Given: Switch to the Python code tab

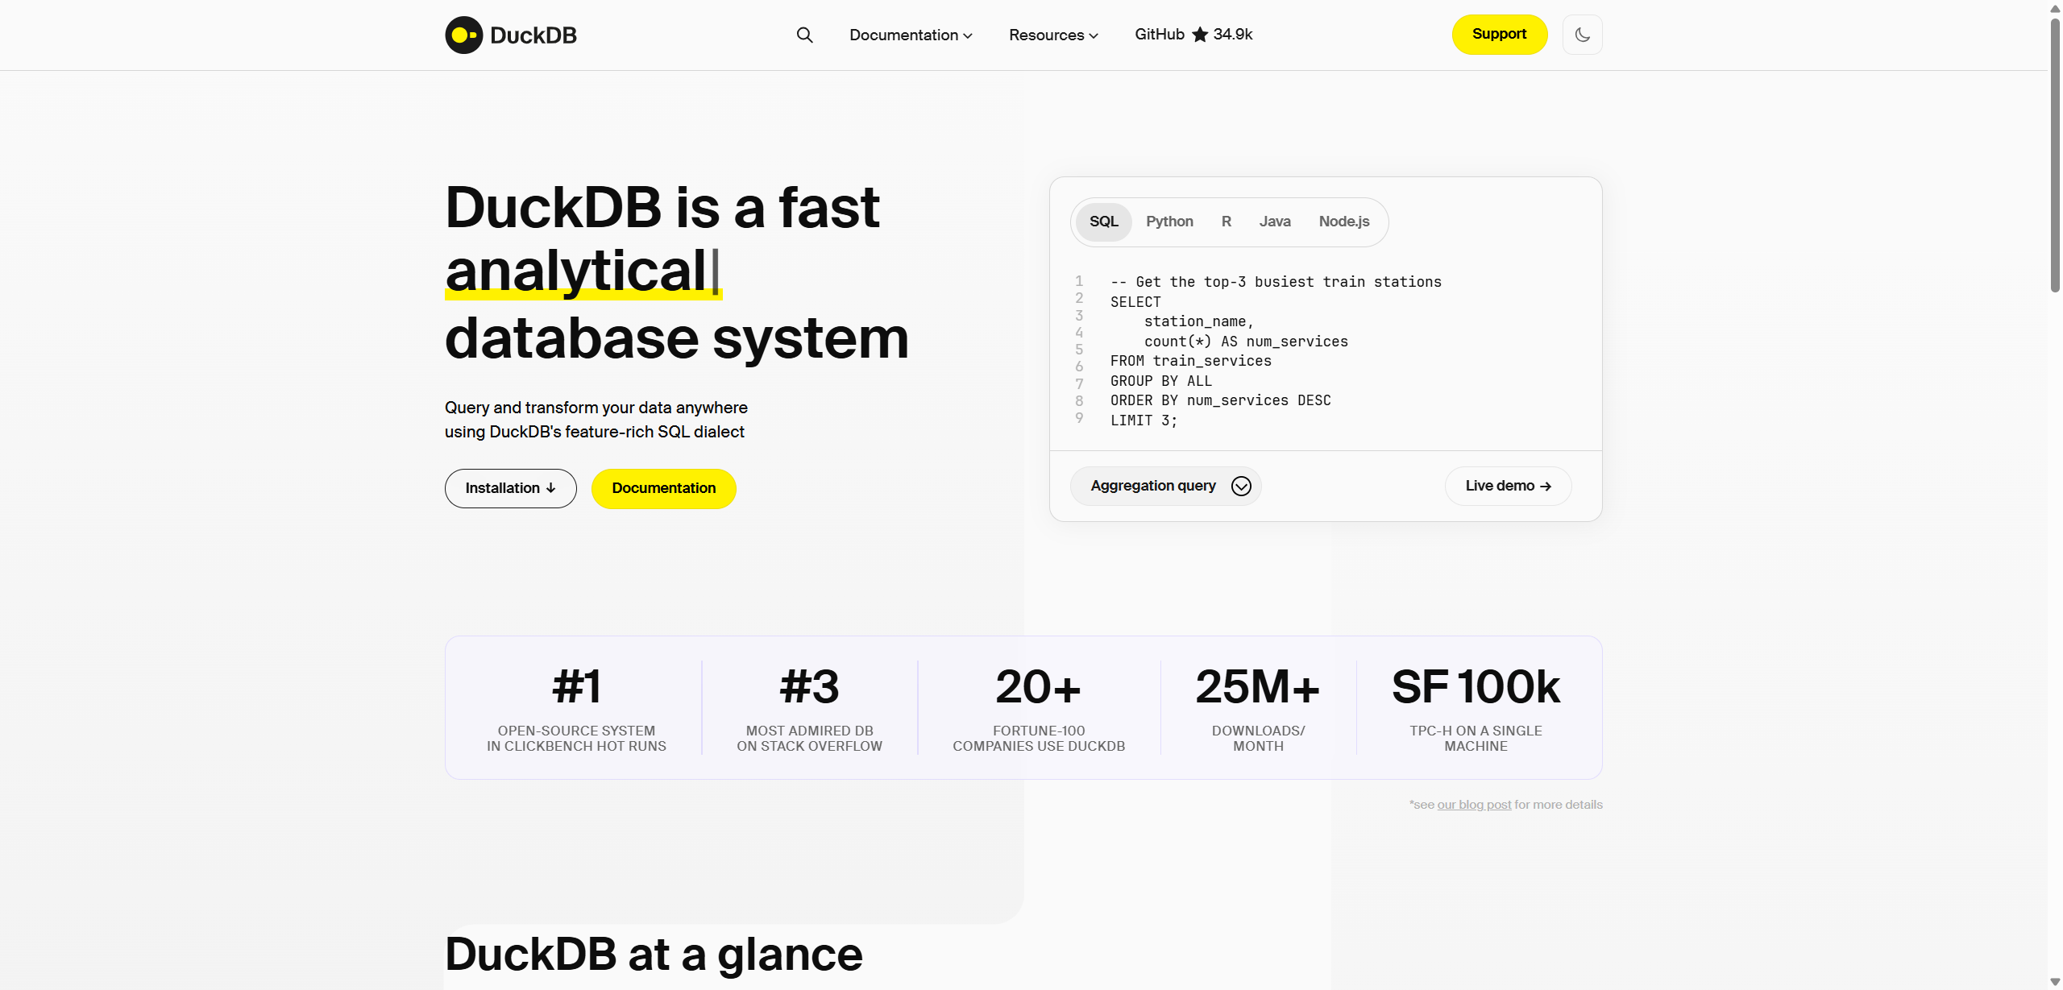Looking at the screenshot, I should pos(1169,222).
